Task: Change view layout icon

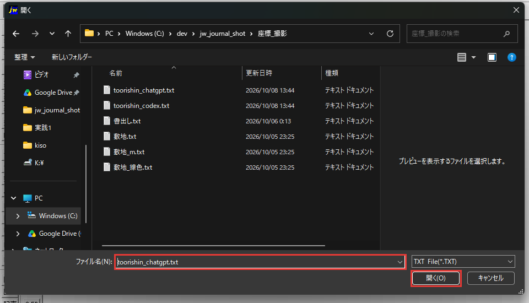Action: [462, 57]
